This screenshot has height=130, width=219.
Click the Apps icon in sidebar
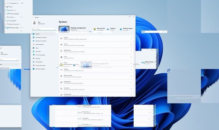coord(33,48)
